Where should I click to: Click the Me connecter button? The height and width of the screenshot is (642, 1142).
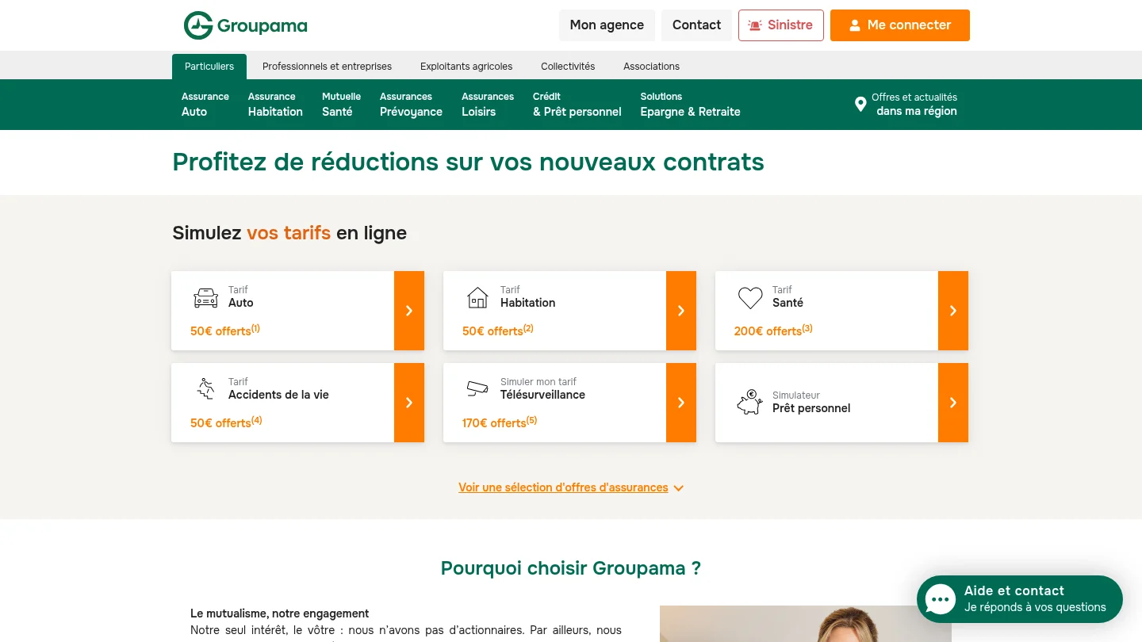899,25
